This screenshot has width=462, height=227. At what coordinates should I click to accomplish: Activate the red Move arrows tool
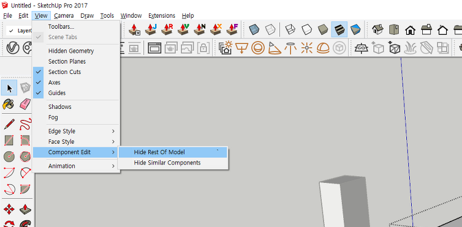9,210
